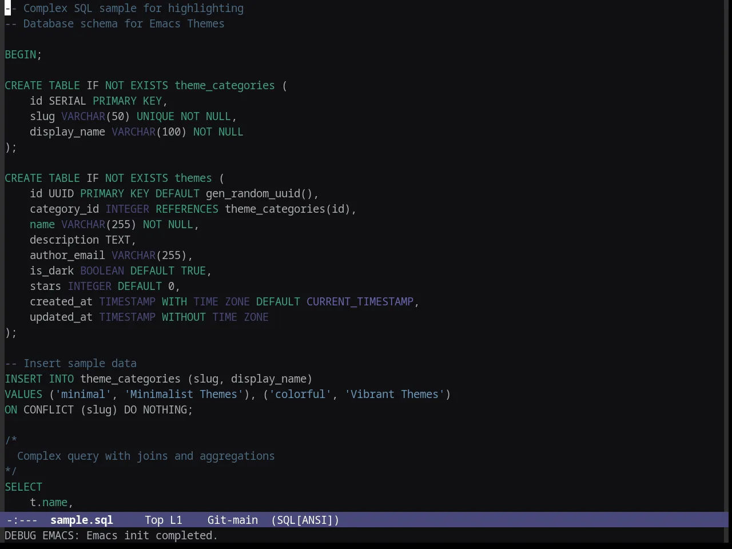The image size is (732, 549).
Task: Place cursor on the BEGIN keyword
Action: (21, 54)
